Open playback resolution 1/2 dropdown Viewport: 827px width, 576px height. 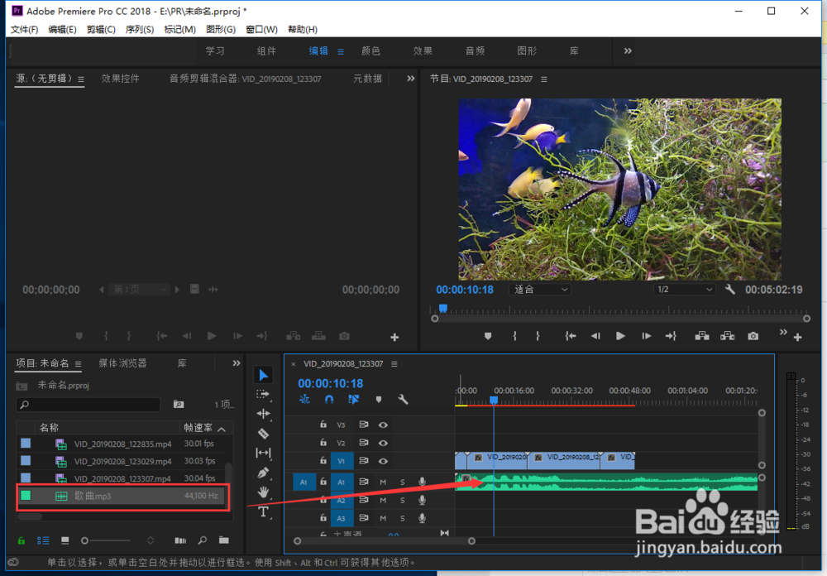[x=685, y=290]
